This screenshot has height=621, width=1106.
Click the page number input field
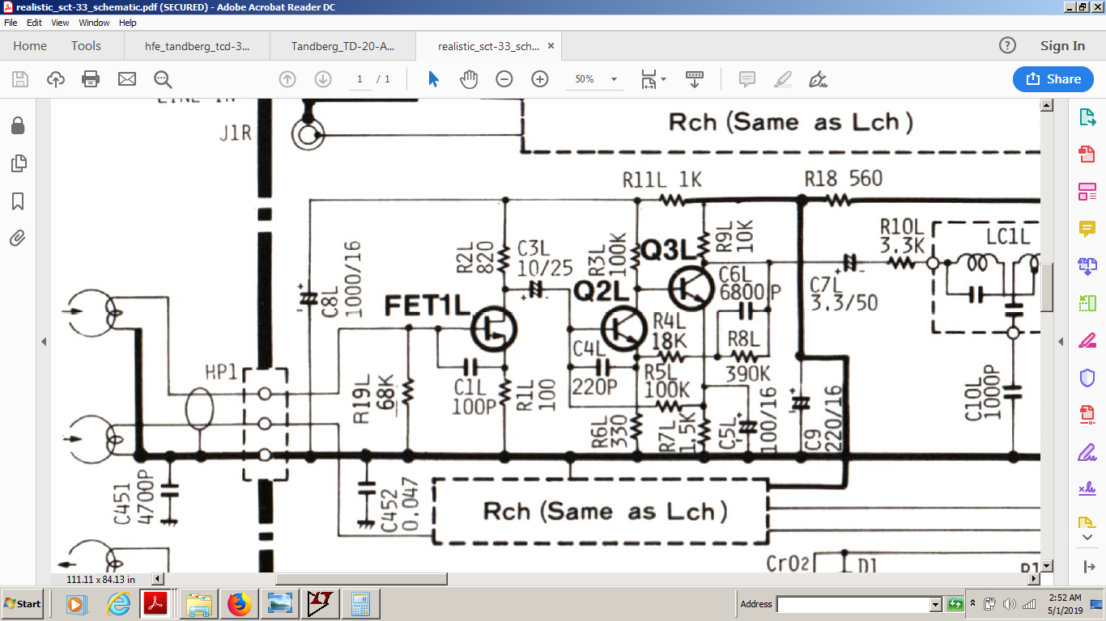[x=359, y=79]
